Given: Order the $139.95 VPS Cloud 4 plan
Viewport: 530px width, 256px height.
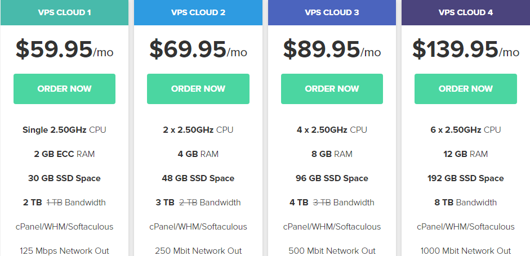Looking at the screenshot, I should 465,89.
